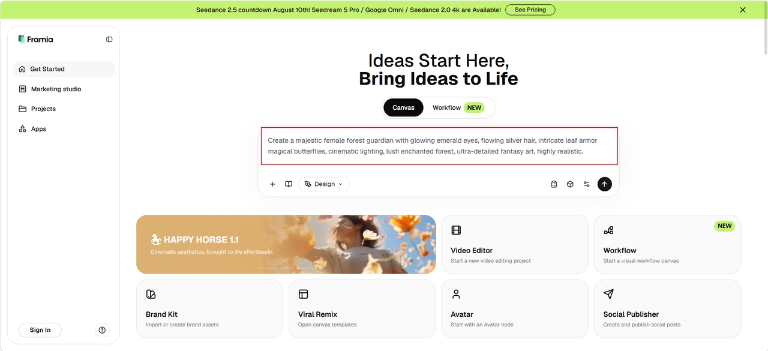Open the Happy Horse 1.1 banner
Image resolution: width=768 pixels, height=351 pixels.
tap(286, 244)
